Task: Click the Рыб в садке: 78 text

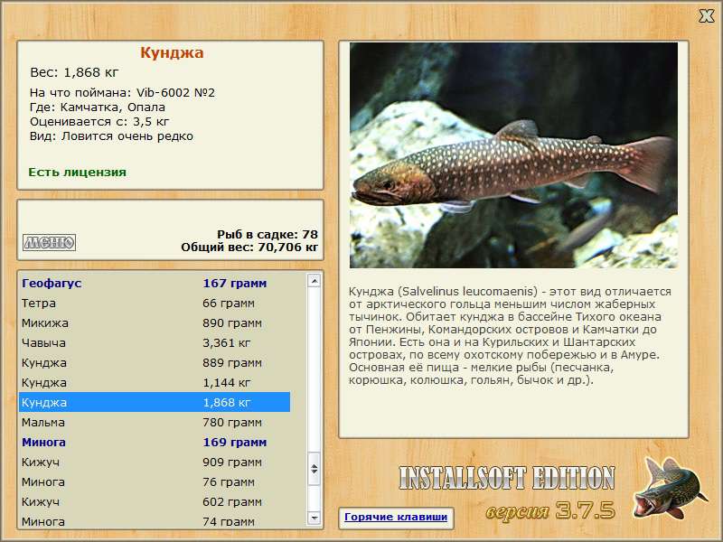Action: [268, 234]
